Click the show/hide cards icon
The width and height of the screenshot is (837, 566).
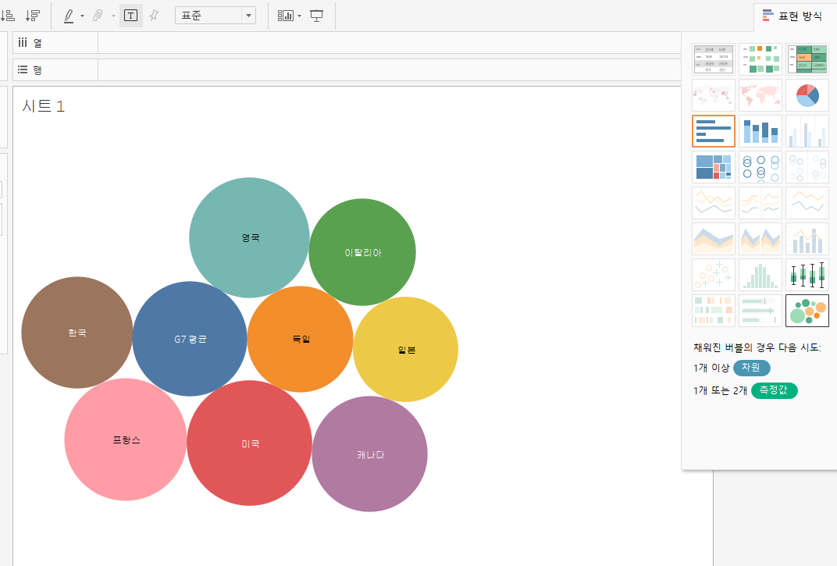tap(286, 16)
